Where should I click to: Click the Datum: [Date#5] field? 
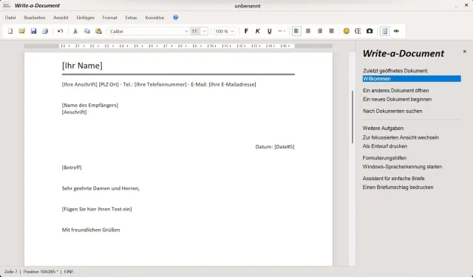tap(275, 146)
